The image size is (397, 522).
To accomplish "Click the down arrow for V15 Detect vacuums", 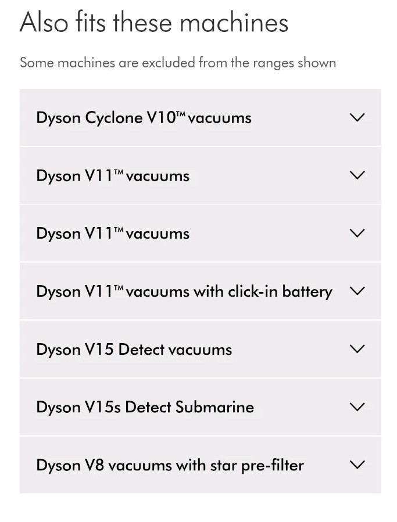I will pos(357,349).
